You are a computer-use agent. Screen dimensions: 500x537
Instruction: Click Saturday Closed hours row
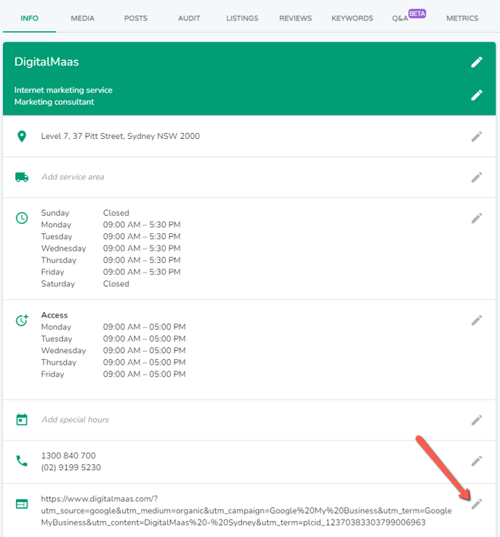(85, 284)
